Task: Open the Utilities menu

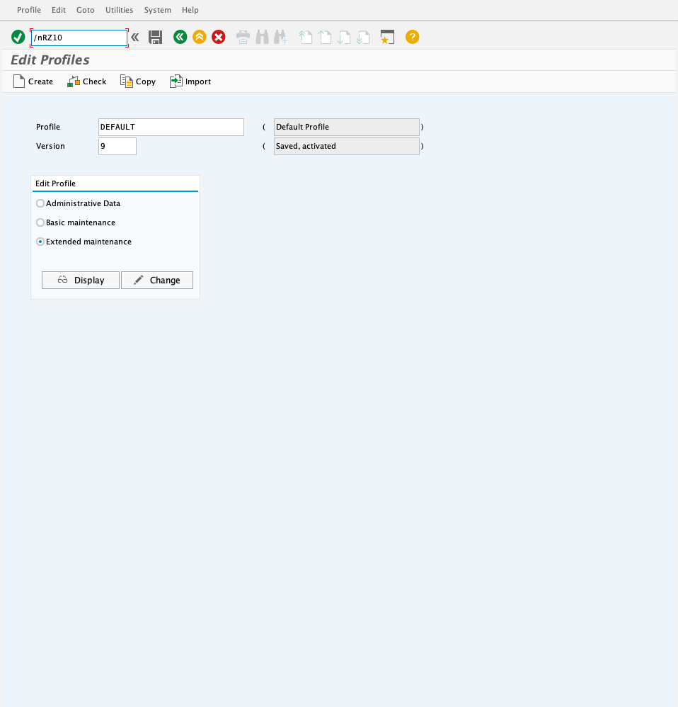Action: 119,10
